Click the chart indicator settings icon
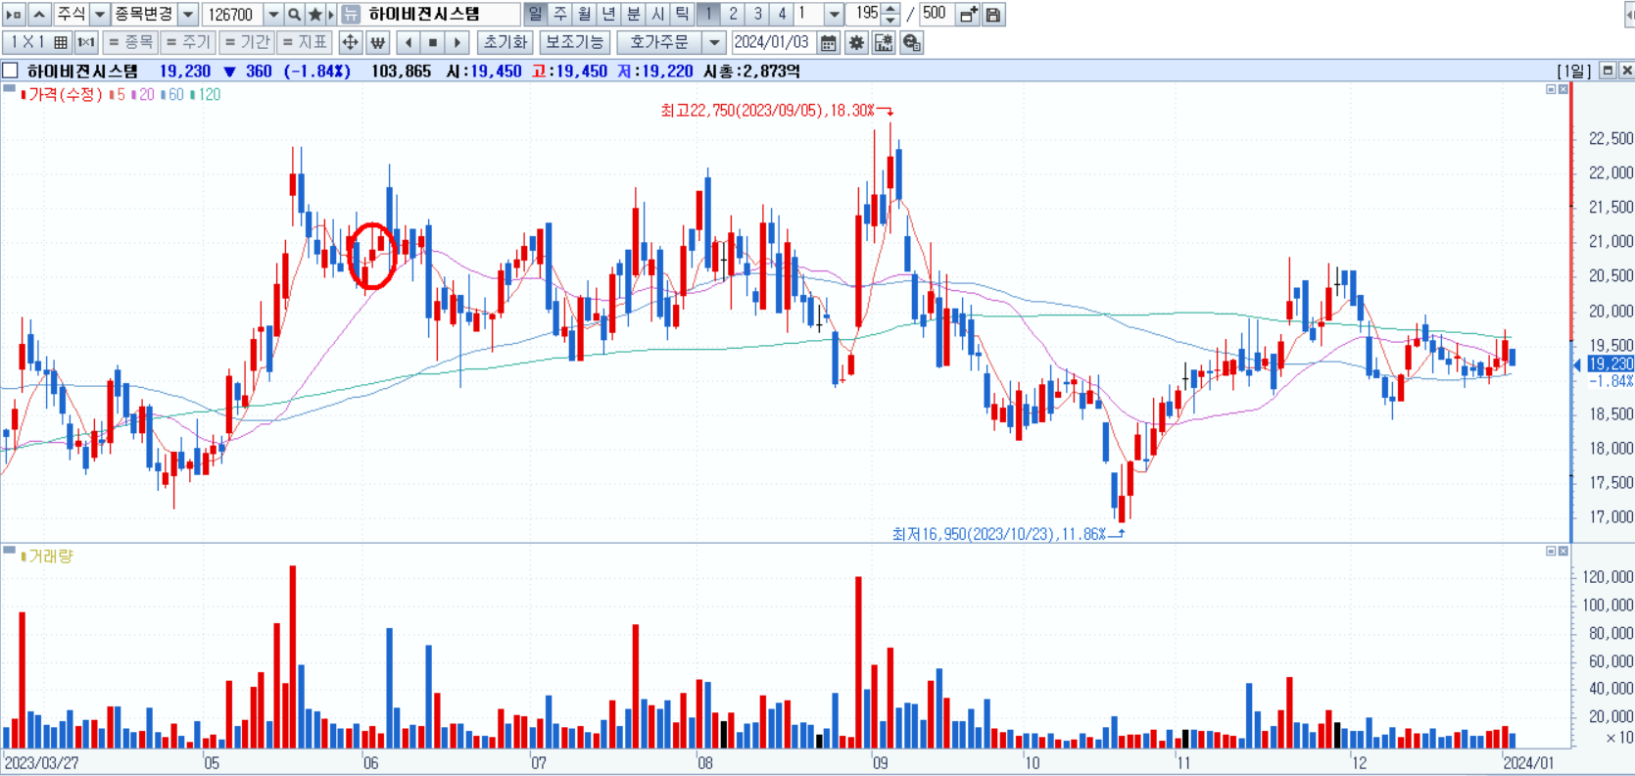This screenshot has width=1635, height=776. click(x=885, y=42)
